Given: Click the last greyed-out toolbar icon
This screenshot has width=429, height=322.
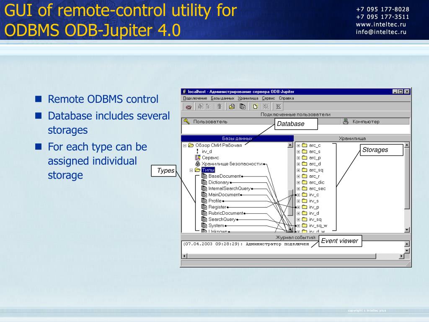Looking at the screenshot, I should point(278,106).
